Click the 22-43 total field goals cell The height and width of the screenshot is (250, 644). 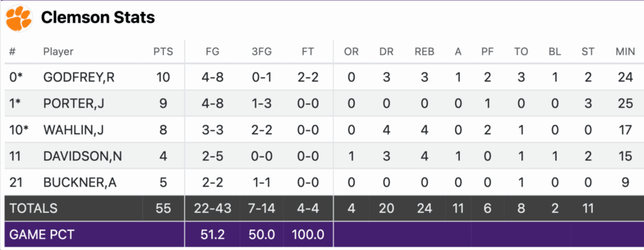pos(213,208)
